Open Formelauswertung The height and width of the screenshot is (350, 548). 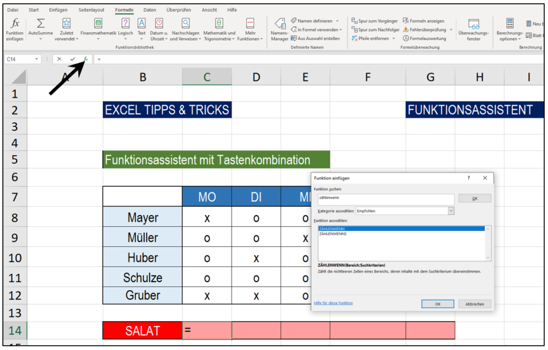(x=424, y=39)
